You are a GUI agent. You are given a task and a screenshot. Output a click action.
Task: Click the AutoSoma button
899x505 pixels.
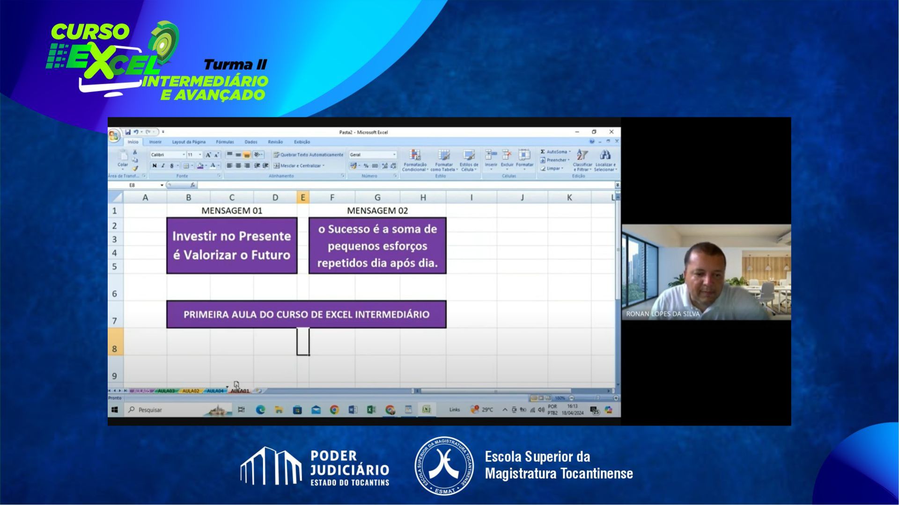coord(556,152)
